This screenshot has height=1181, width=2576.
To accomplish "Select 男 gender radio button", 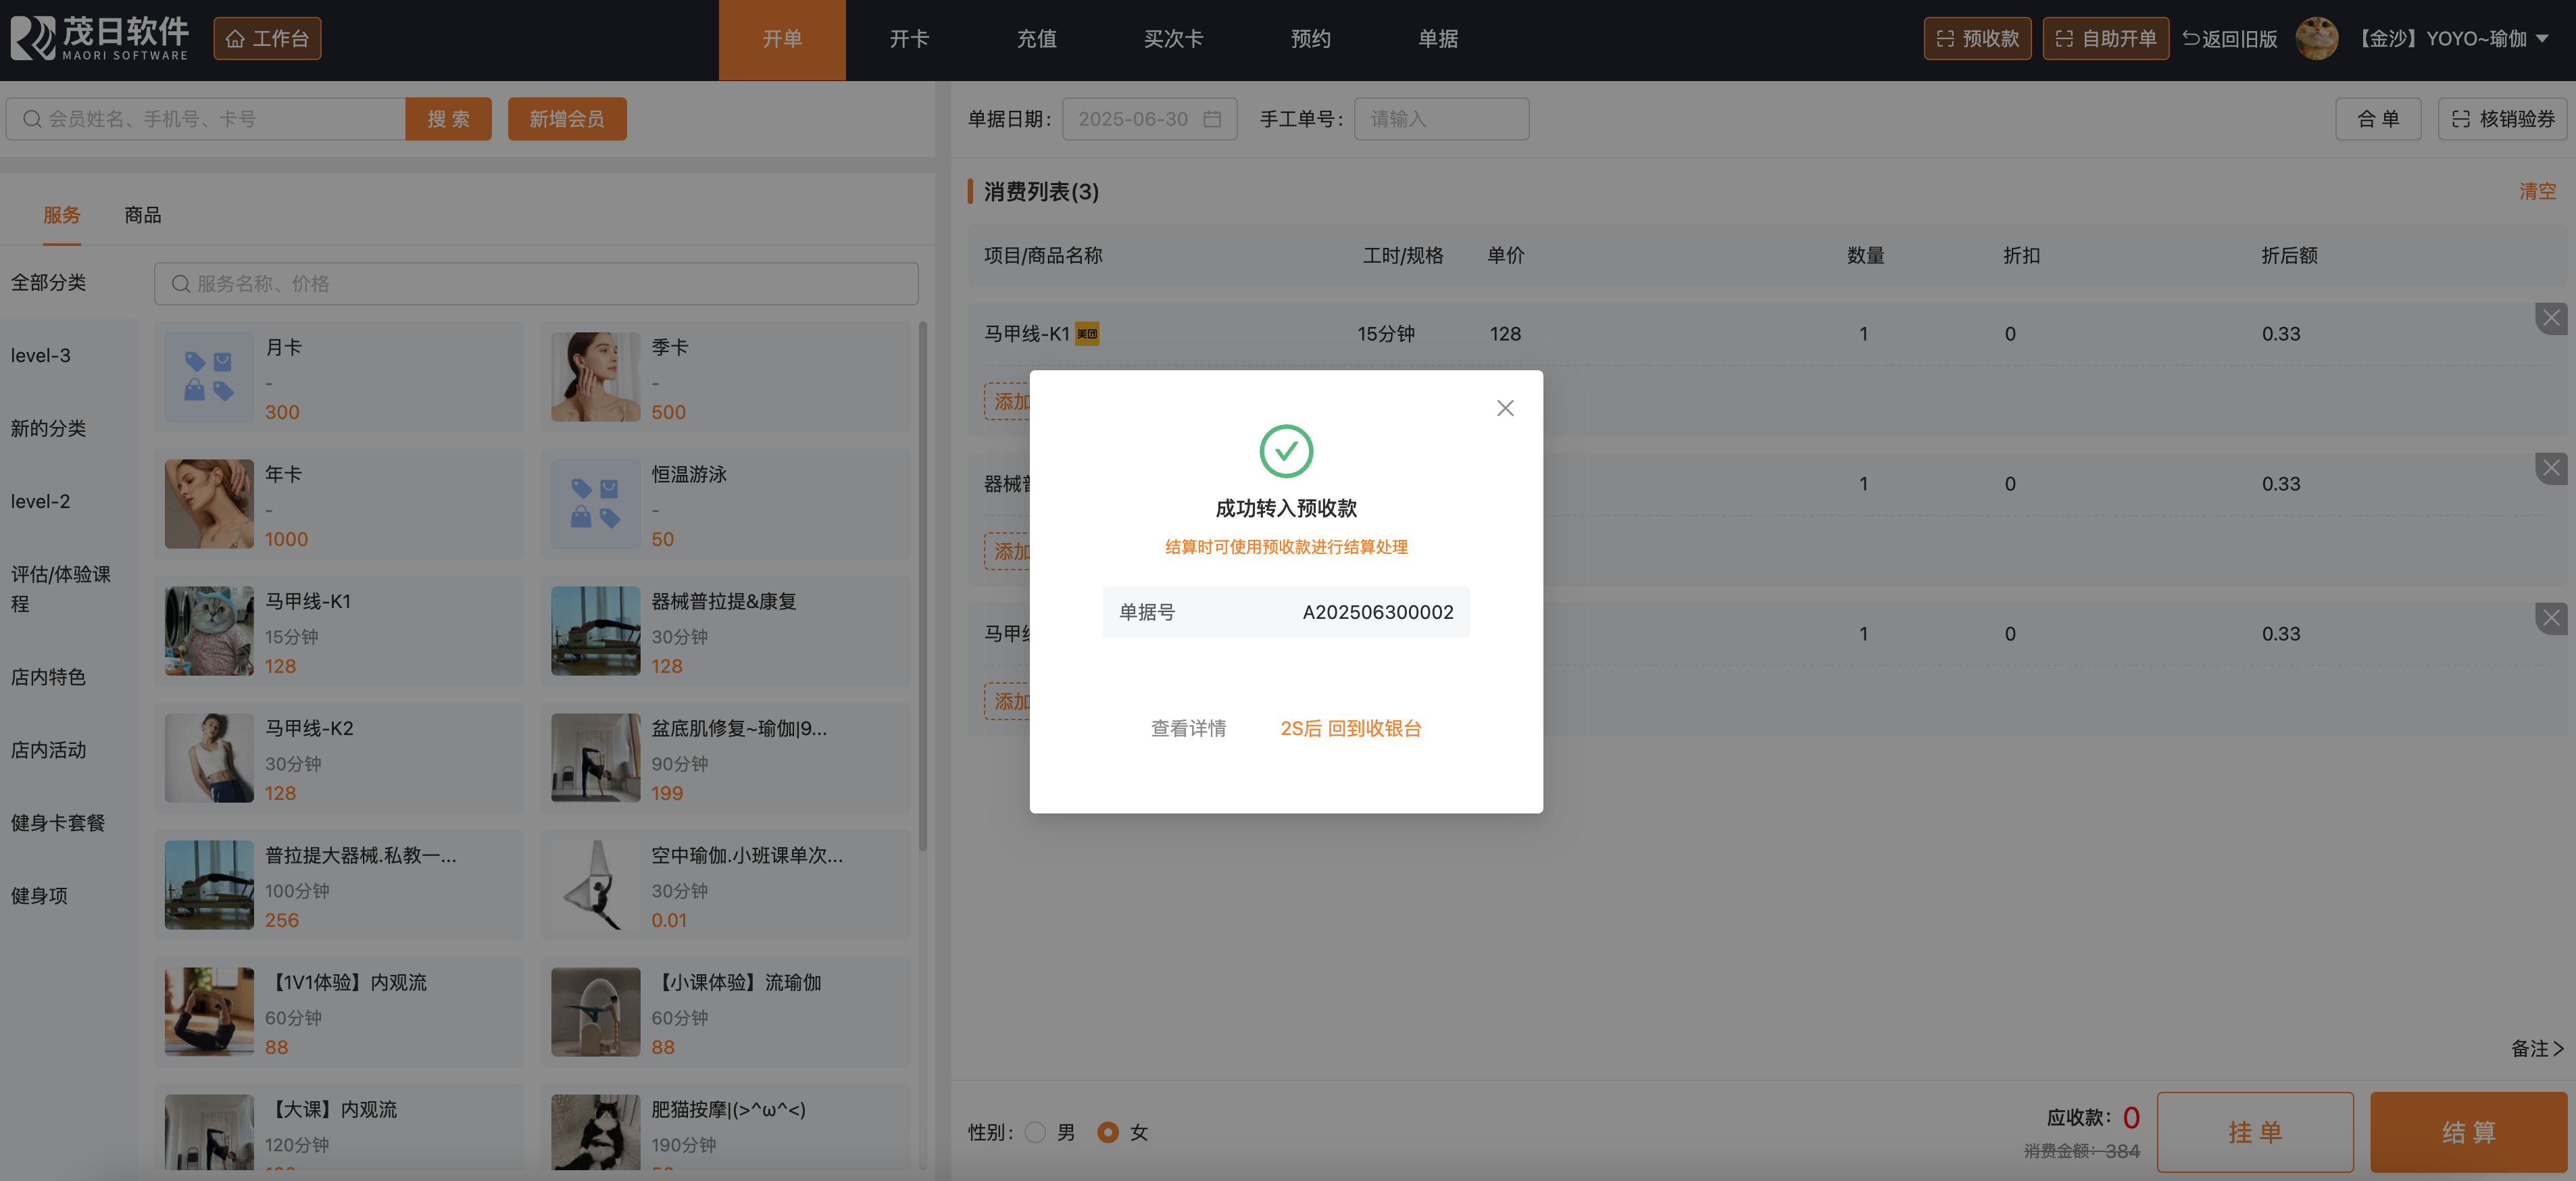I will pos(1036,1132).
